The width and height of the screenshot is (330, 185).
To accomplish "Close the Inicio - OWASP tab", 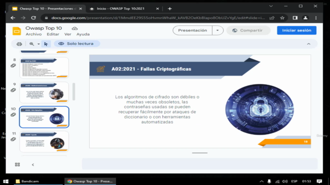I will [x=157, y=9].
